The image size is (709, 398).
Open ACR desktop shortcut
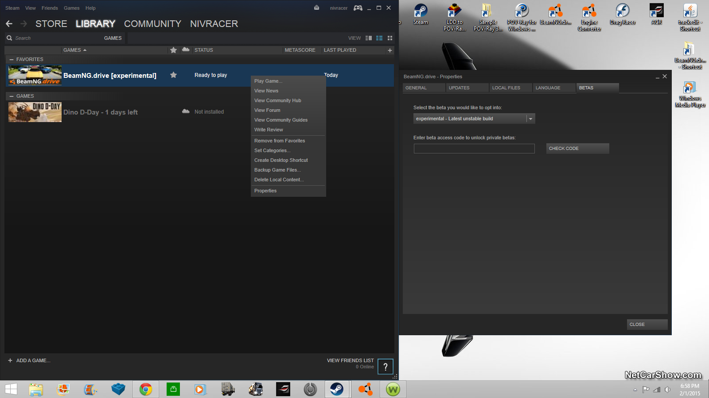(656, 15)
